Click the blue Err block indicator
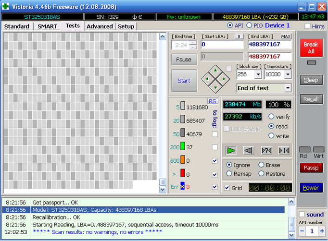Screen dimensions: 328x241 [182, 186]
